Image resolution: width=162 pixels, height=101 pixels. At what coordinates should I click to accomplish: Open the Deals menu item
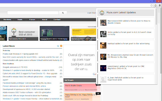point(20,20)
